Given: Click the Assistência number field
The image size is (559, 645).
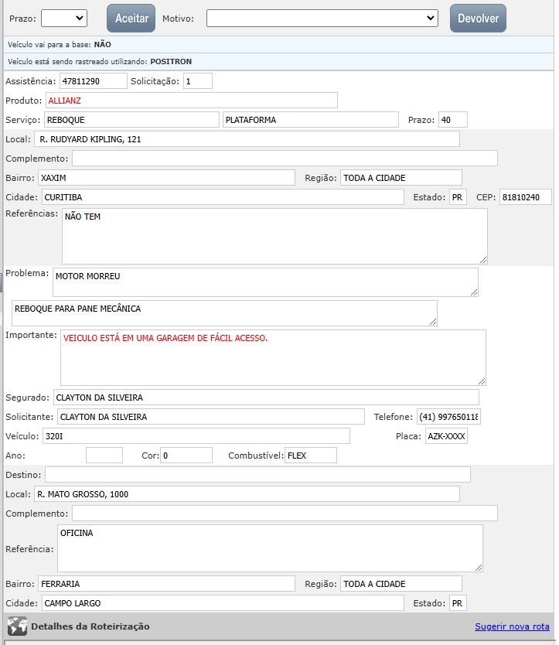Looking at the screenshot, I should tap(93, 80).
